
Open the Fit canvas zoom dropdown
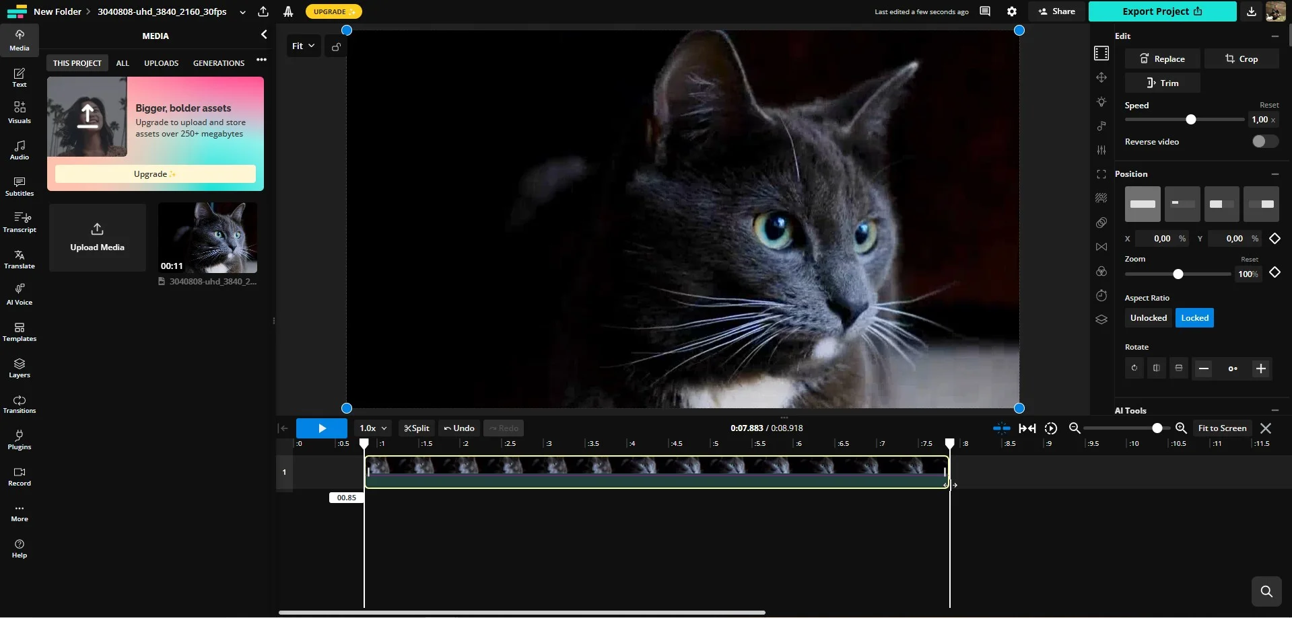tap(303, 46)
